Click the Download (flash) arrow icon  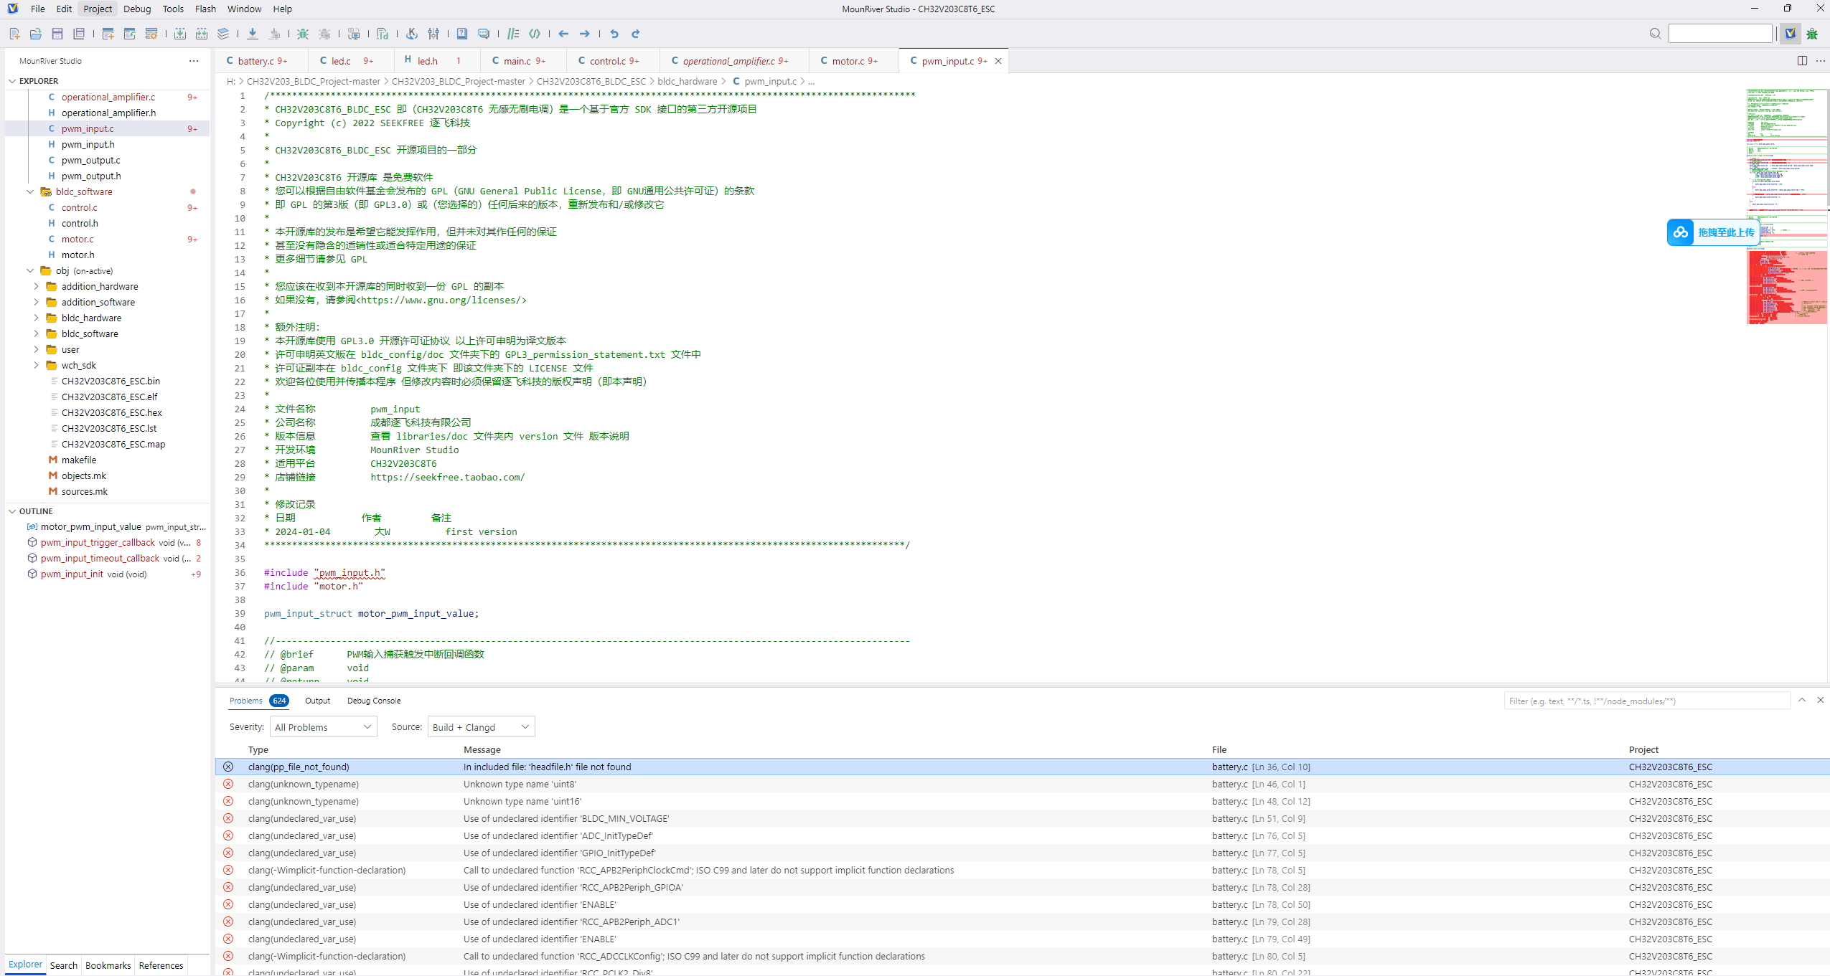click(253, 34)
